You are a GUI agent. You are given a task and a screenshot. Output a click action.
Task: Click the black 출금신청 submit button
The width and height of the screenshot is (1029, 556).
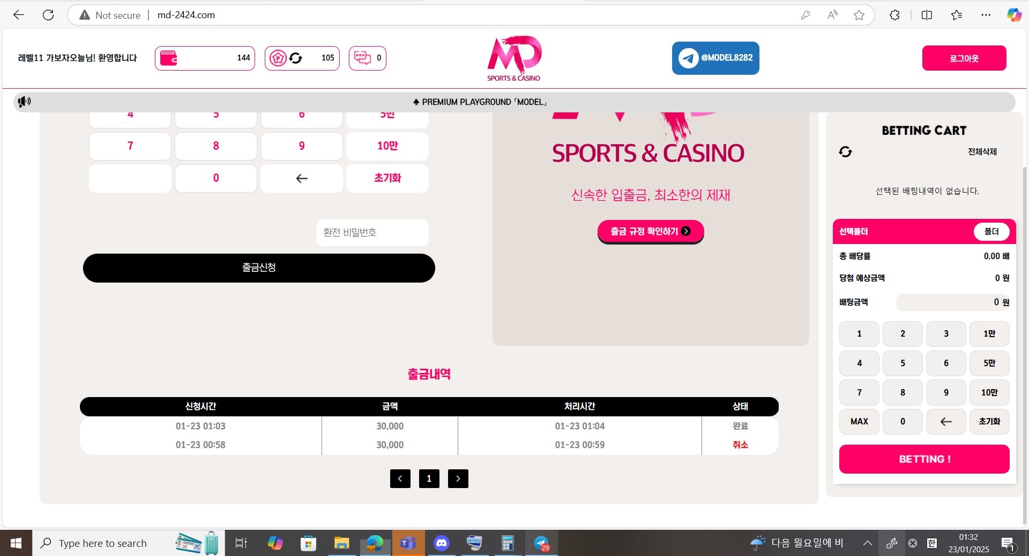coord(259,268)
